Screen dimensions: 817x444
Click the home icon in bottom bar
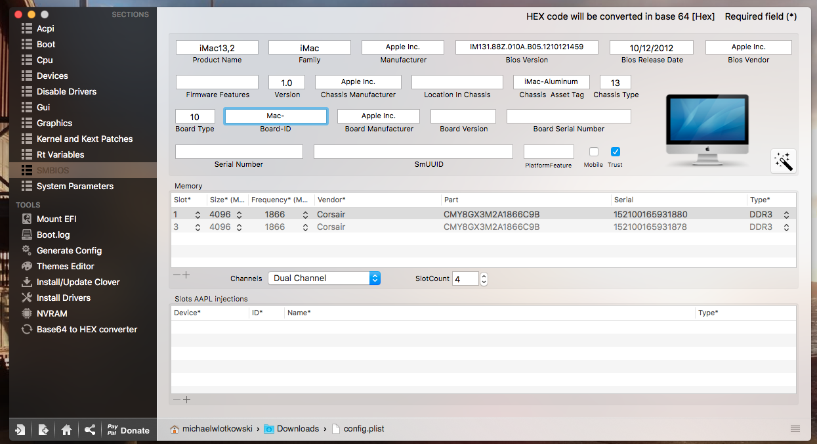click(66, 430)
